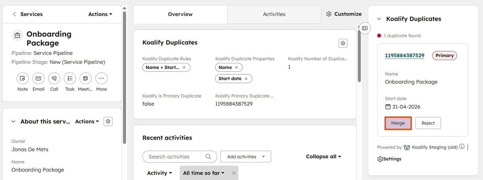Toggle the right sidebar collapse icon
The image size is (483, 180).
coord(365,28)
